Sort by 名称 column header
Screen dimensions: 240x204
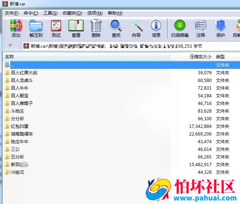86,57
